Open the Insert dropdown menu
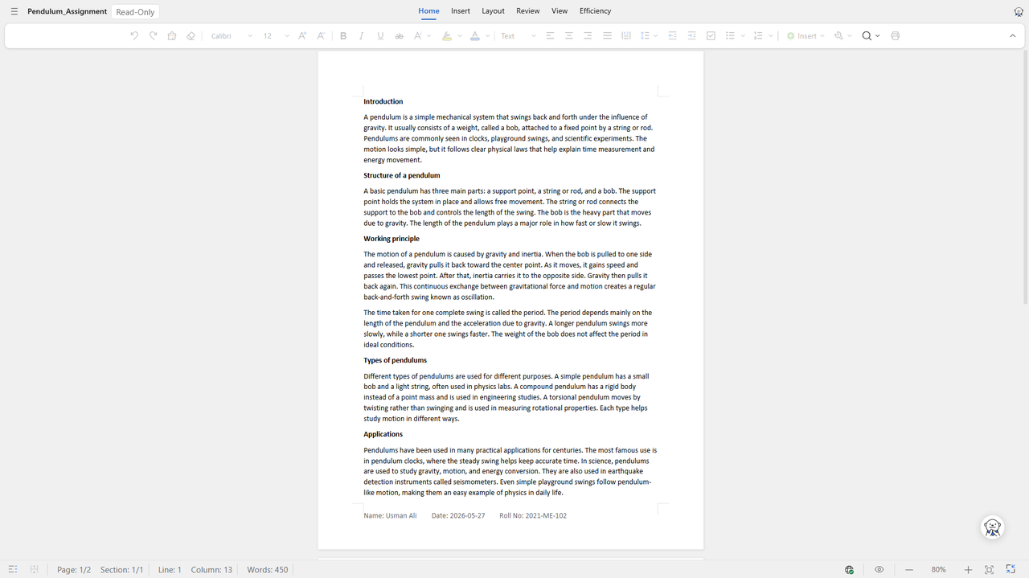This screenshot has height=578, width=1029. [806, 36]
